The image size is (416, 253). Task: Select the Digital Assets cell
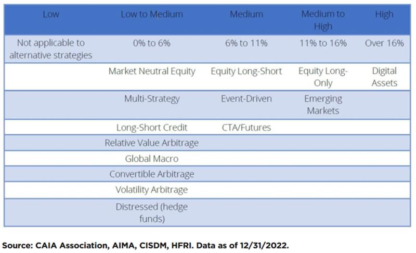(384, 77)
